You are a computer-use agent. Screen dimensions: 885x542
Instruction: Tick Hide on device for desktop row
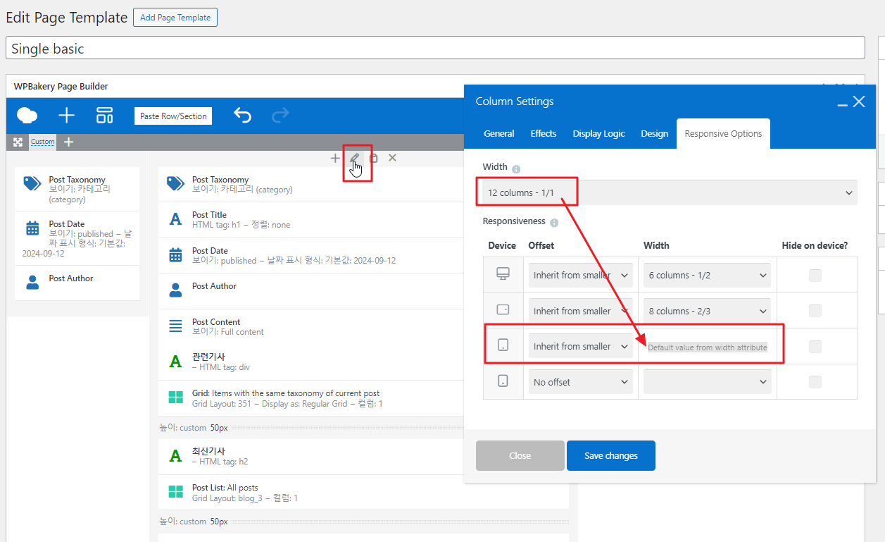815,276
